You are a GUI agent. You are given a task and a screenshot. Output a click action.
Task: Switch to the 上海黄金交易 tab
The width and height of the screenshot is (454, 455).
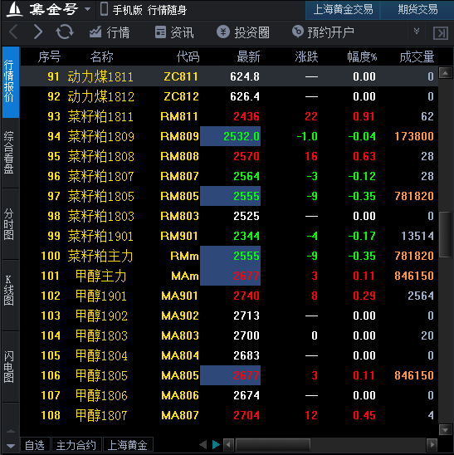point(343,10)
